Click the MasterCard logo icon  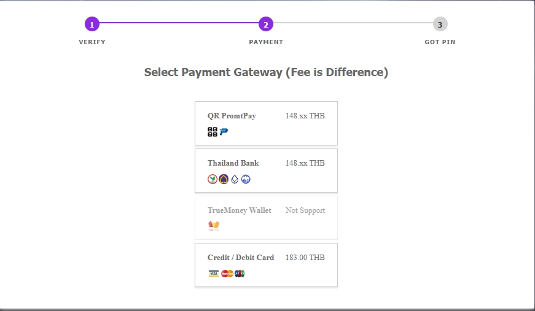point(227,274)
